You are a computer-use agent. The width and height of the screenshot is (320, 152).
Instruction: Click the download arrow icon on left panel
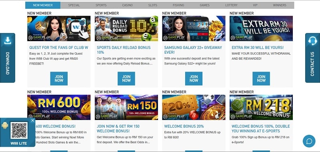[x=8, y=41]
